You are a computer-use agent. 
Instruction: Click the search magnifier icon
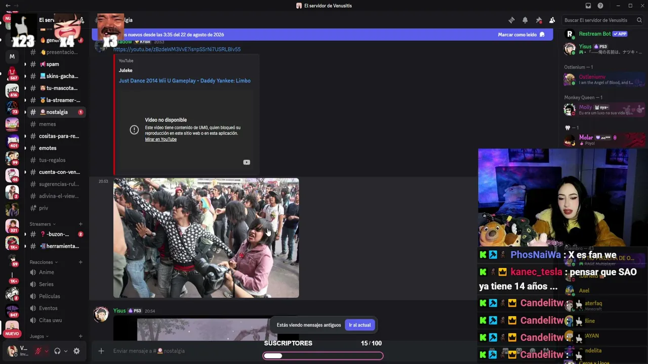[x=639, y=20]
